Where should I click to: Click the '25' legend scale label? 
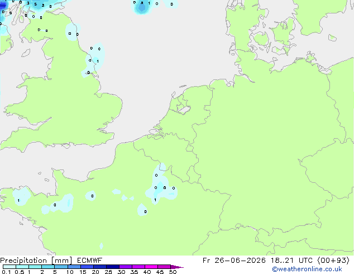pyautogui.click(x=108, y=272)
